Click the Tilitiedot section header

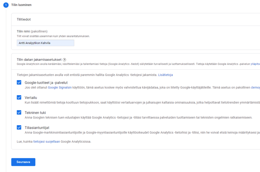(24, 20)
